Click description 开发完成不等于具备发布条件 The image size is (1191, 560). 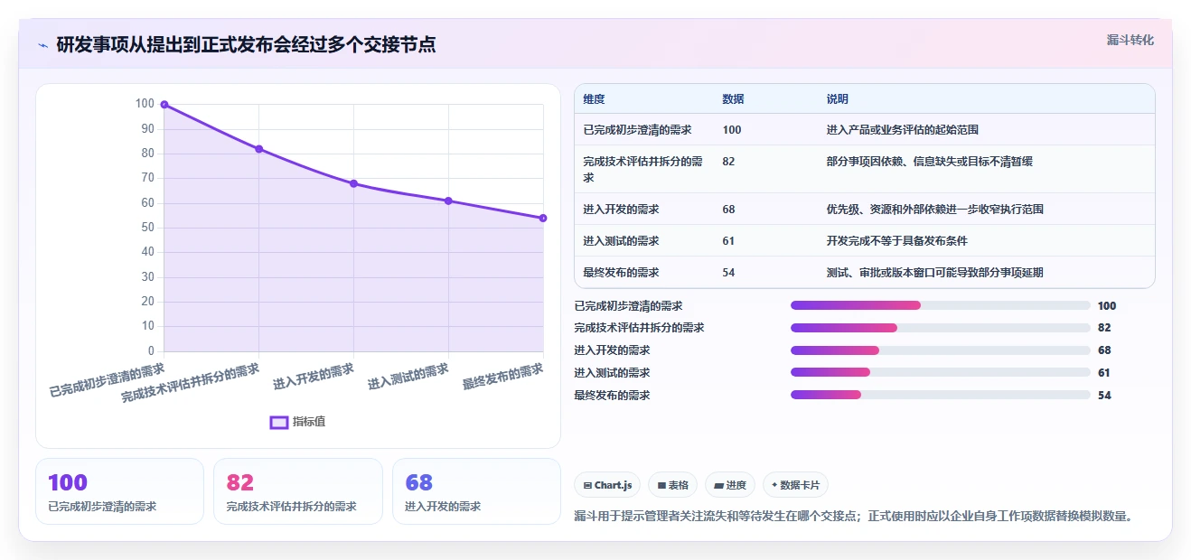[896, 241]
